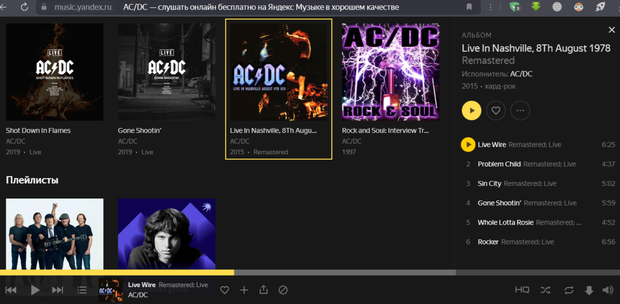The width and height of the screenshot is (620, 304).
Task: Click the album title in the side panel
Action: tap(536, 48)
